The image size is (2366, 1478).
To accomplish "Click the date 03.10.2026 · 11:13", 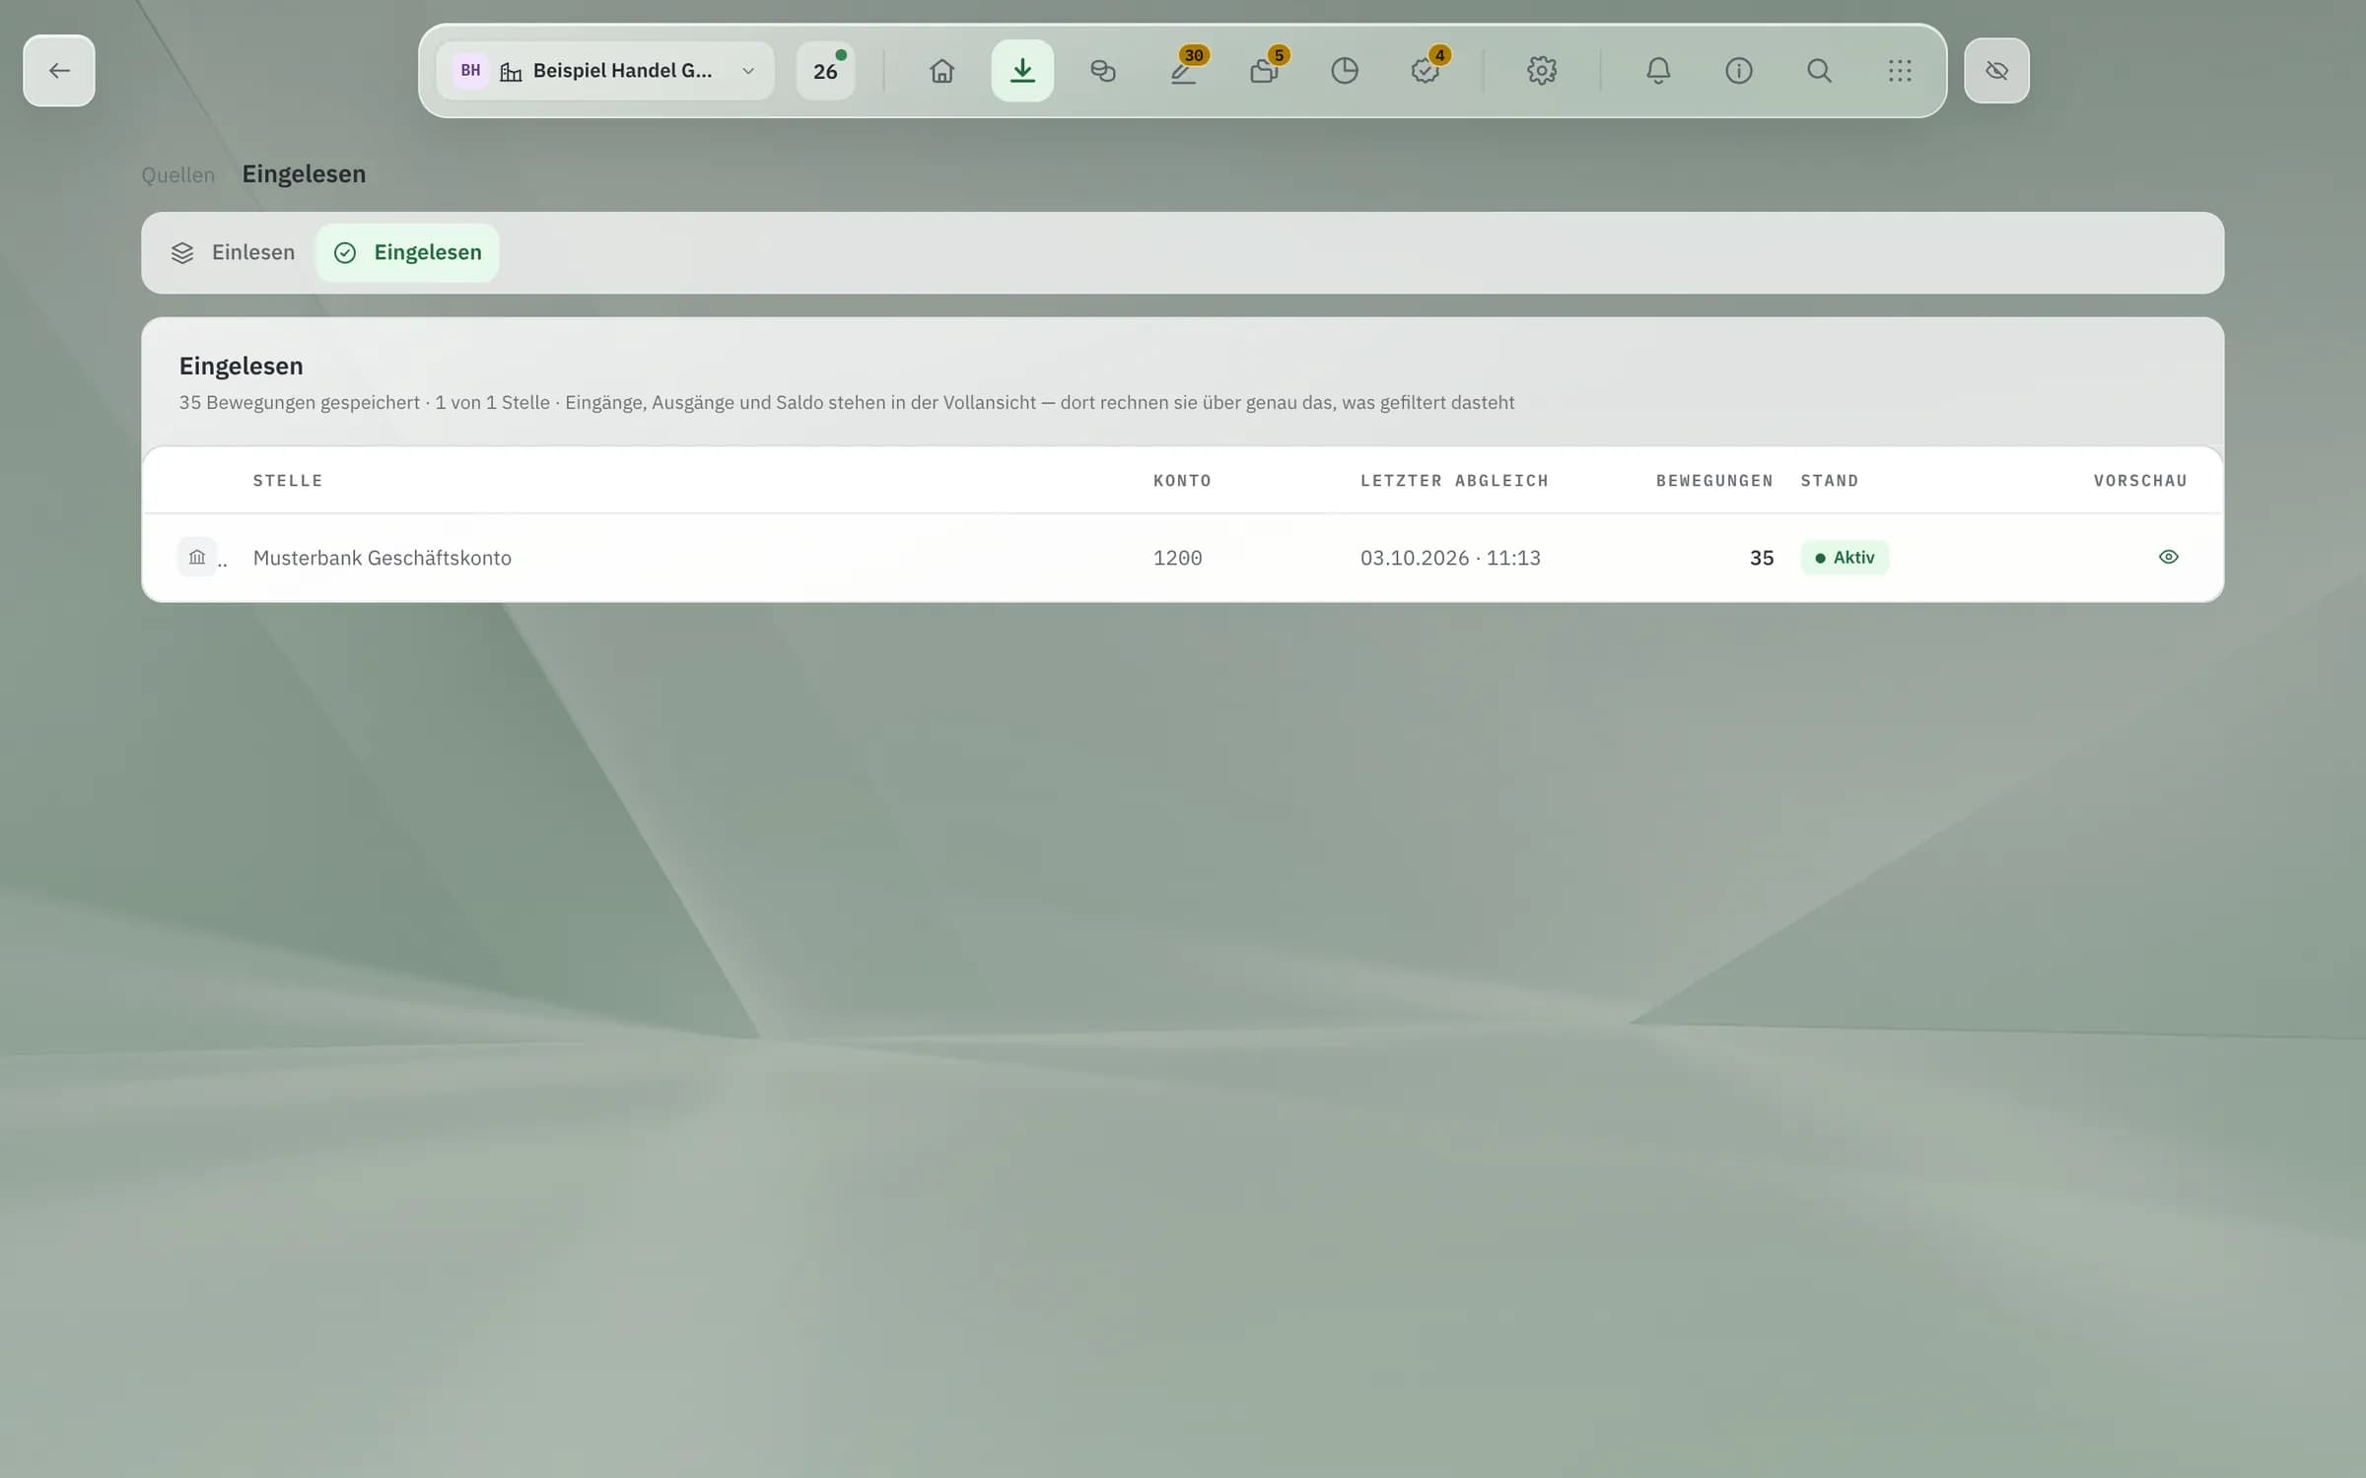I will point(1450,558).
